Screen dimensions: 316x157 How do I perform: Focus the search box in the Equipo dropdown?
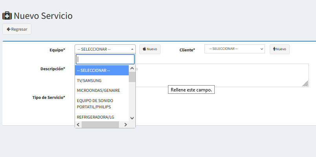(x=105, y=59)
